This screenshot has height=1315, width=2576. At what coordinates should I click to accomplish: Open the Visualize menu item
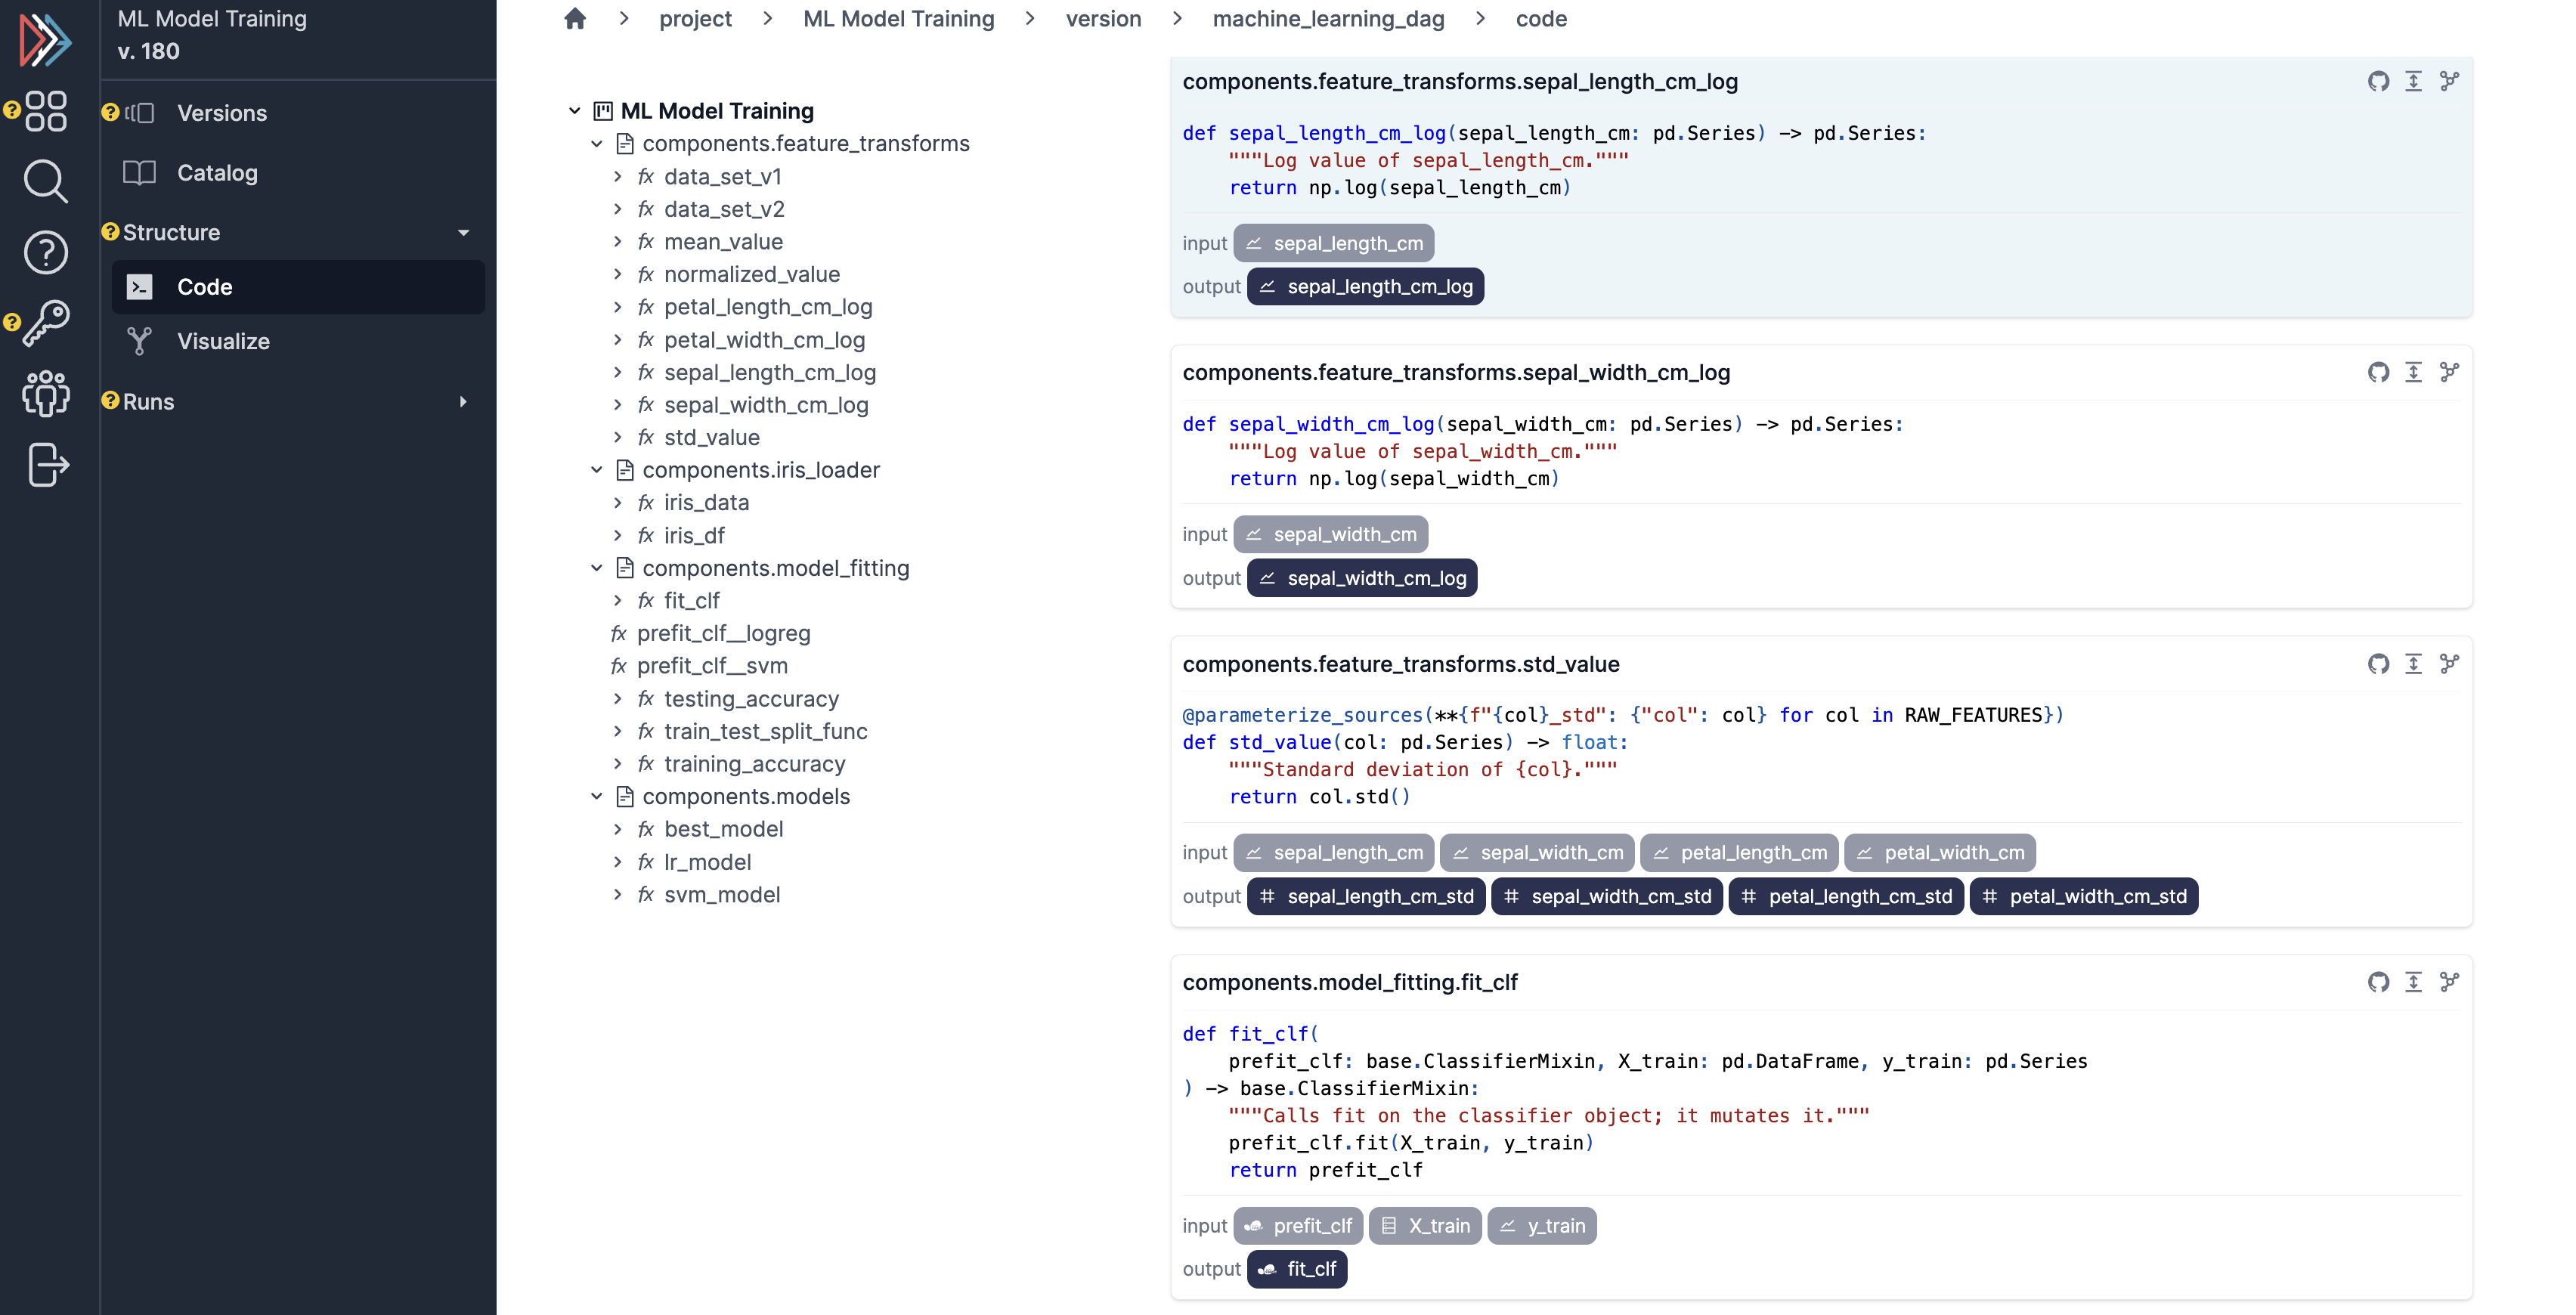tap(223, 341)
